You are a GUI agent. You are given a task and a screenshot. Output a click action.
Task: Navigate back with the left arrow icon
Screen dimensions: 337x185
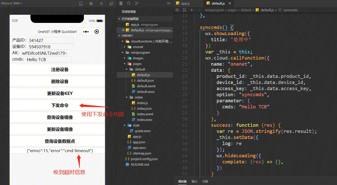point(192,10)
